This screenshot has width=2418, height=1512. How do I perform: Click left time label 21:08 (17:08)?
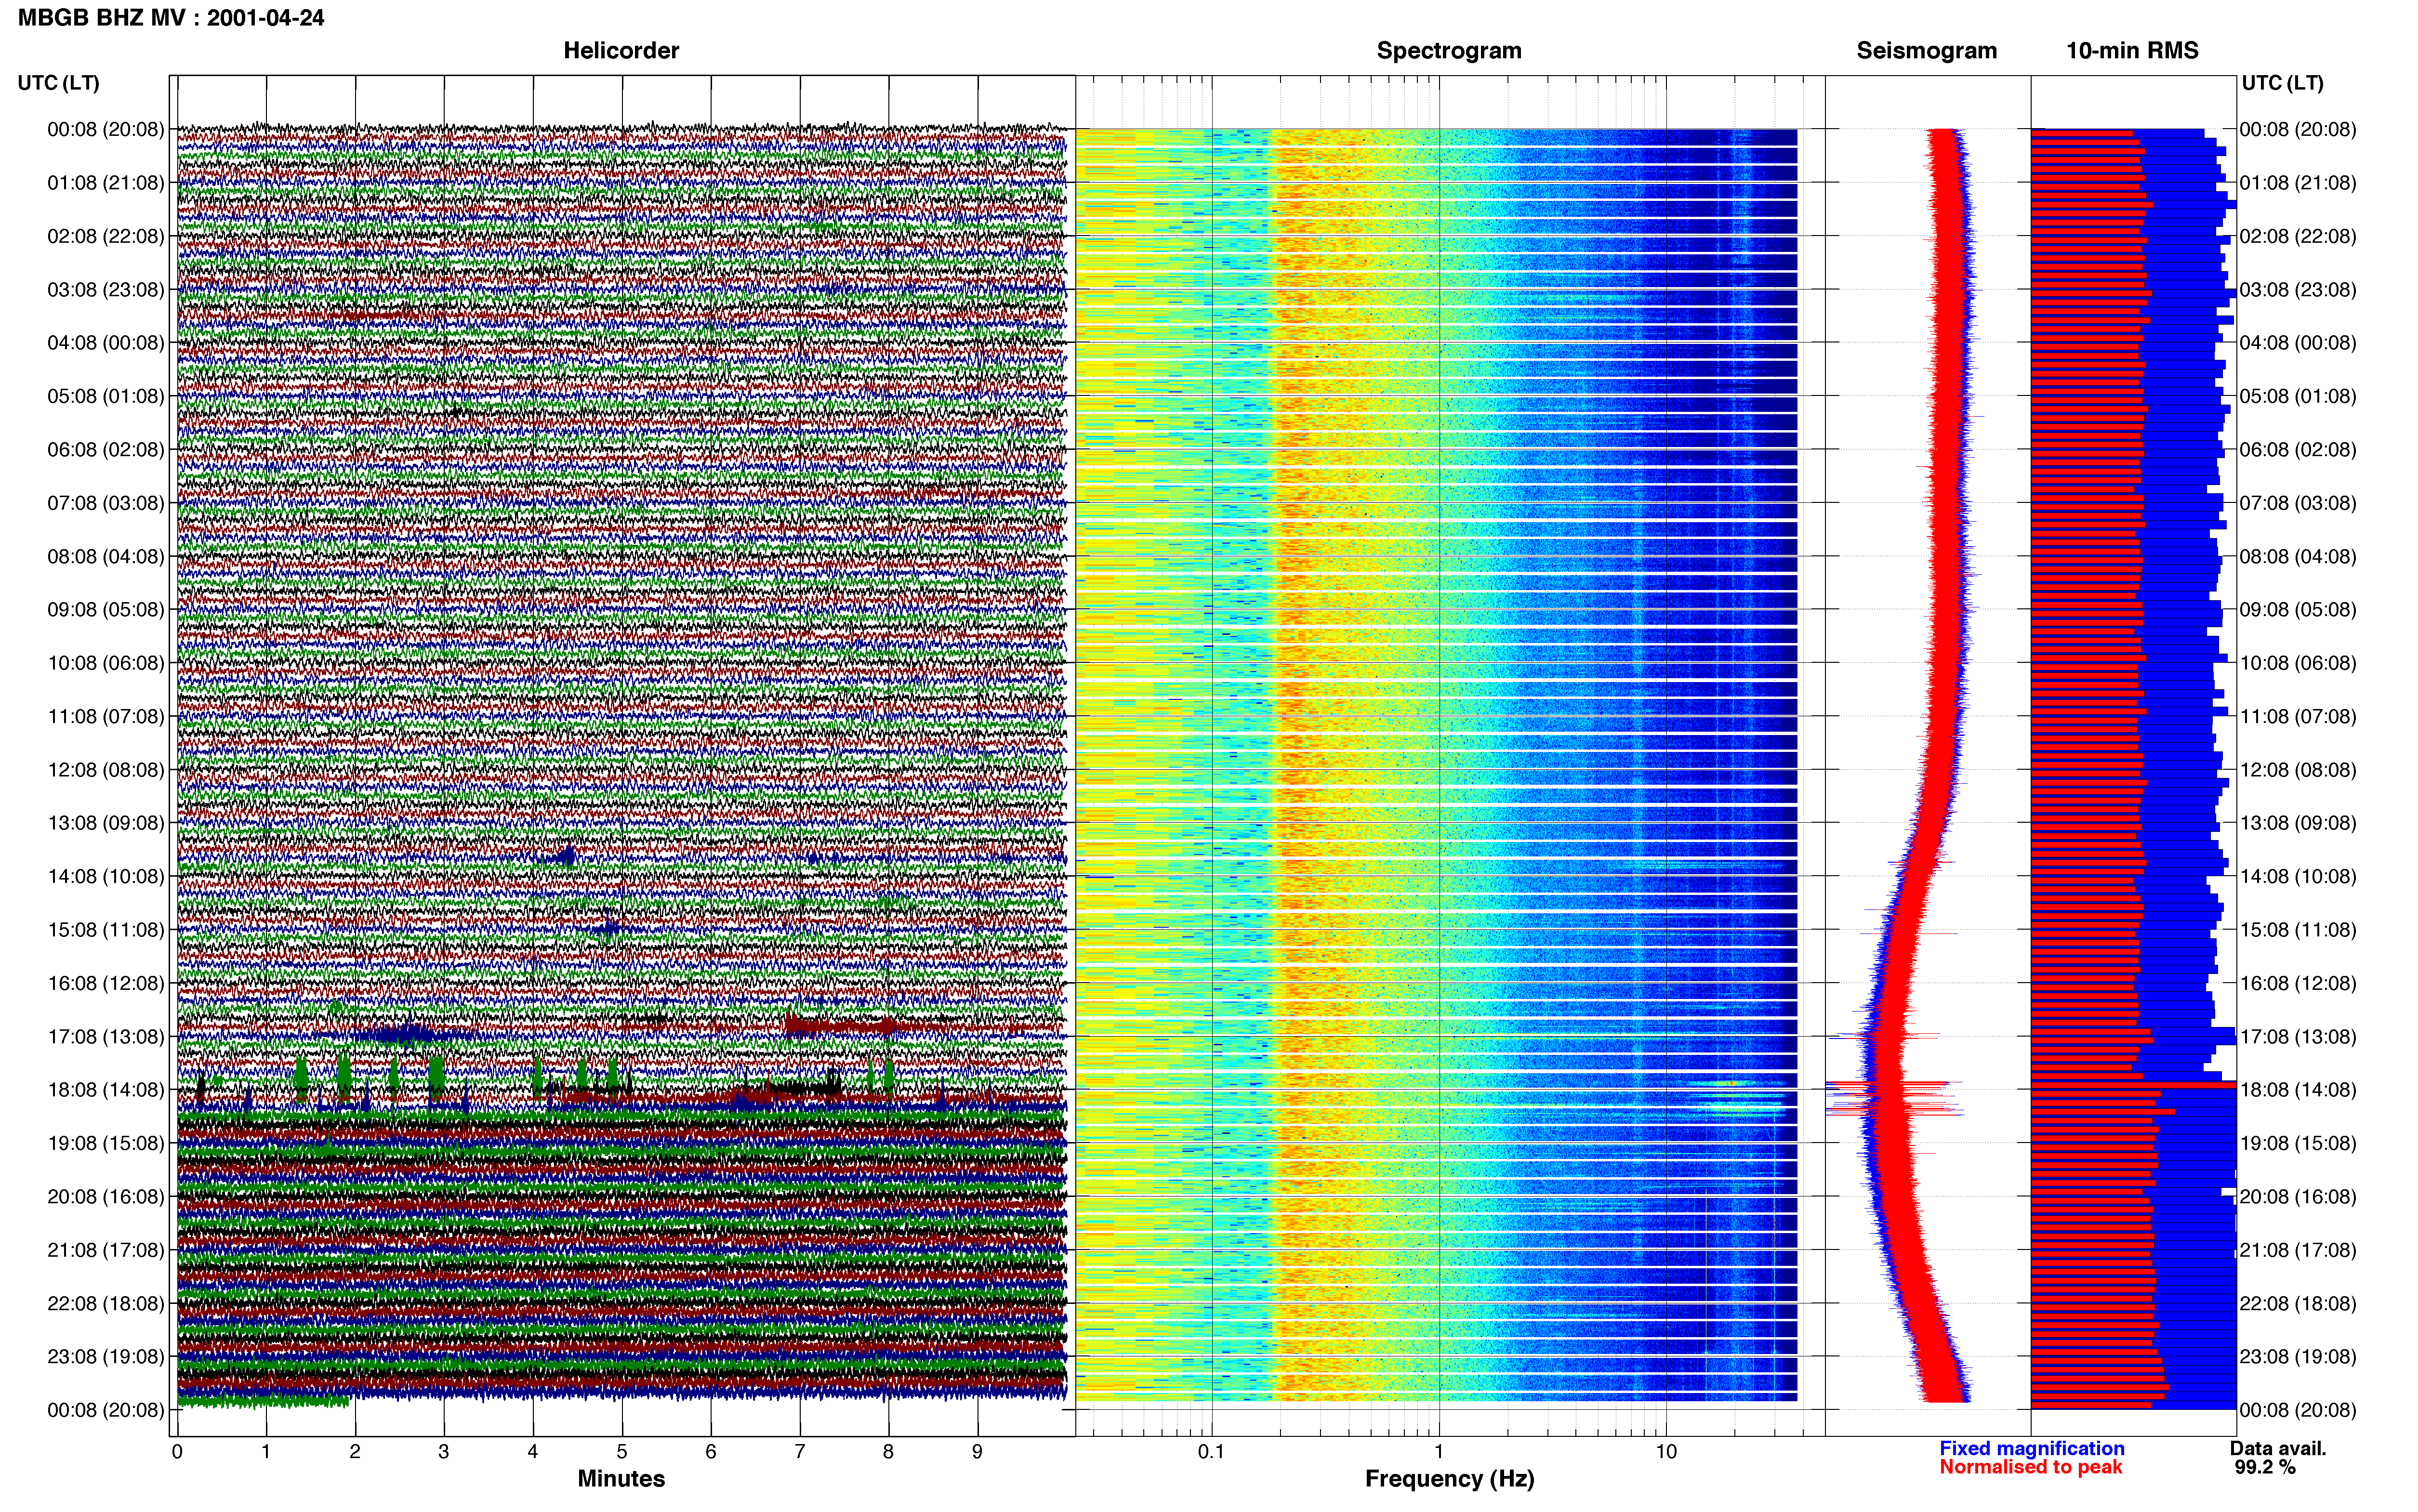coord(105,1250)
